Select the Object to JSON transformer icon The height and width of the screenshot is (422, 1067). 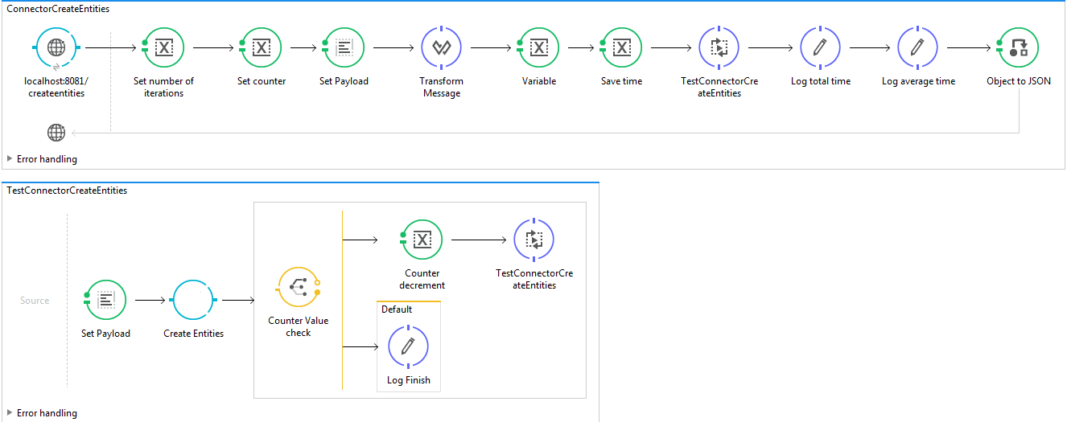click(x=1019, y=48)
